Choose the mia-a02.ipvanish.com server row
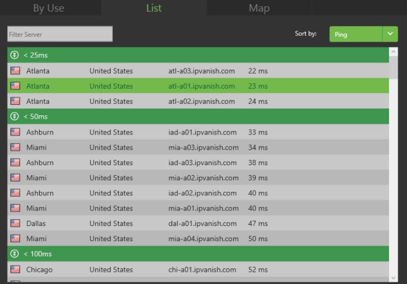407x284 pixels. click(203, 178)
